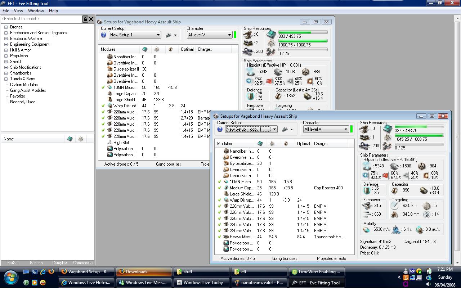
Task: Click Gang bonuses in front window
Action: click(285, 258)
